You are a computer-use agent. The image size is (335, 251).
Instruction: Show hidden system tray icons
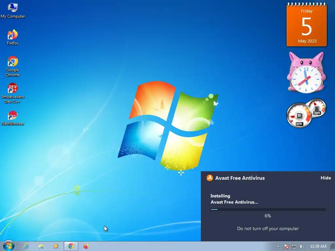[x=278, y=246]
